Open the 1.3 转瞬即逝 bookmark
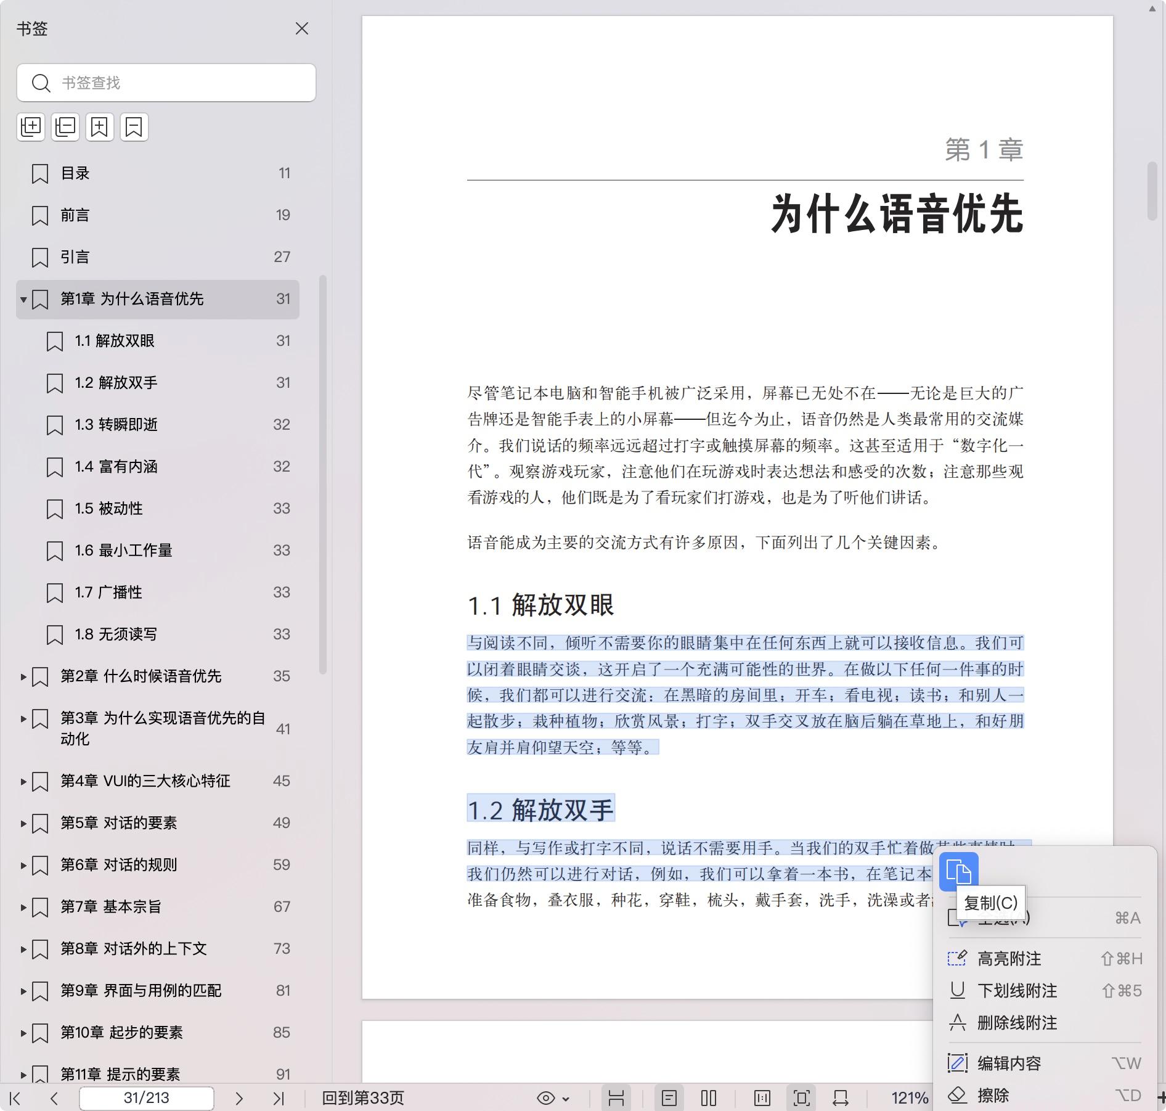 (x=116, y=425)
